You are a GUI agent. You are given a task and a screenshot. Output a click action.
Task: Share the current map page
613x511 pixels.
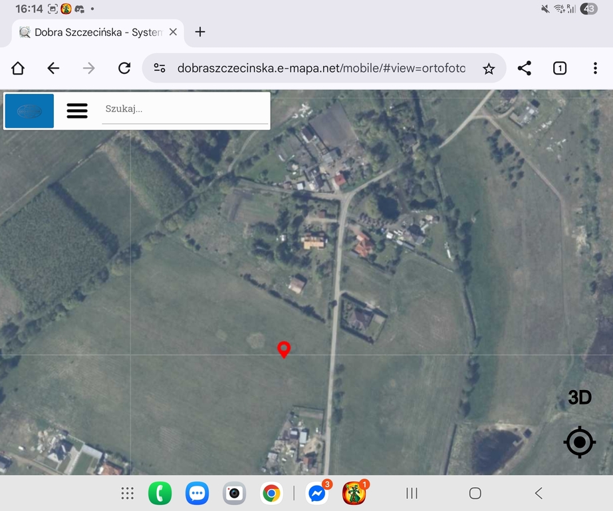tap(525, 68)
